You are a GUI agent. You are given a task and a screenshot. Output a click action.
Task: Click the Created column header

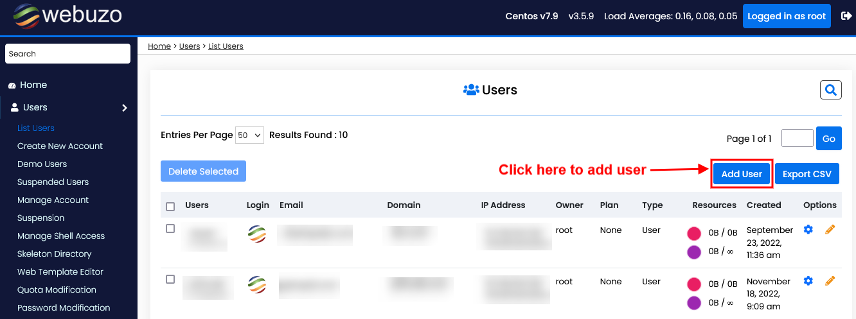(x=764, y=205)
